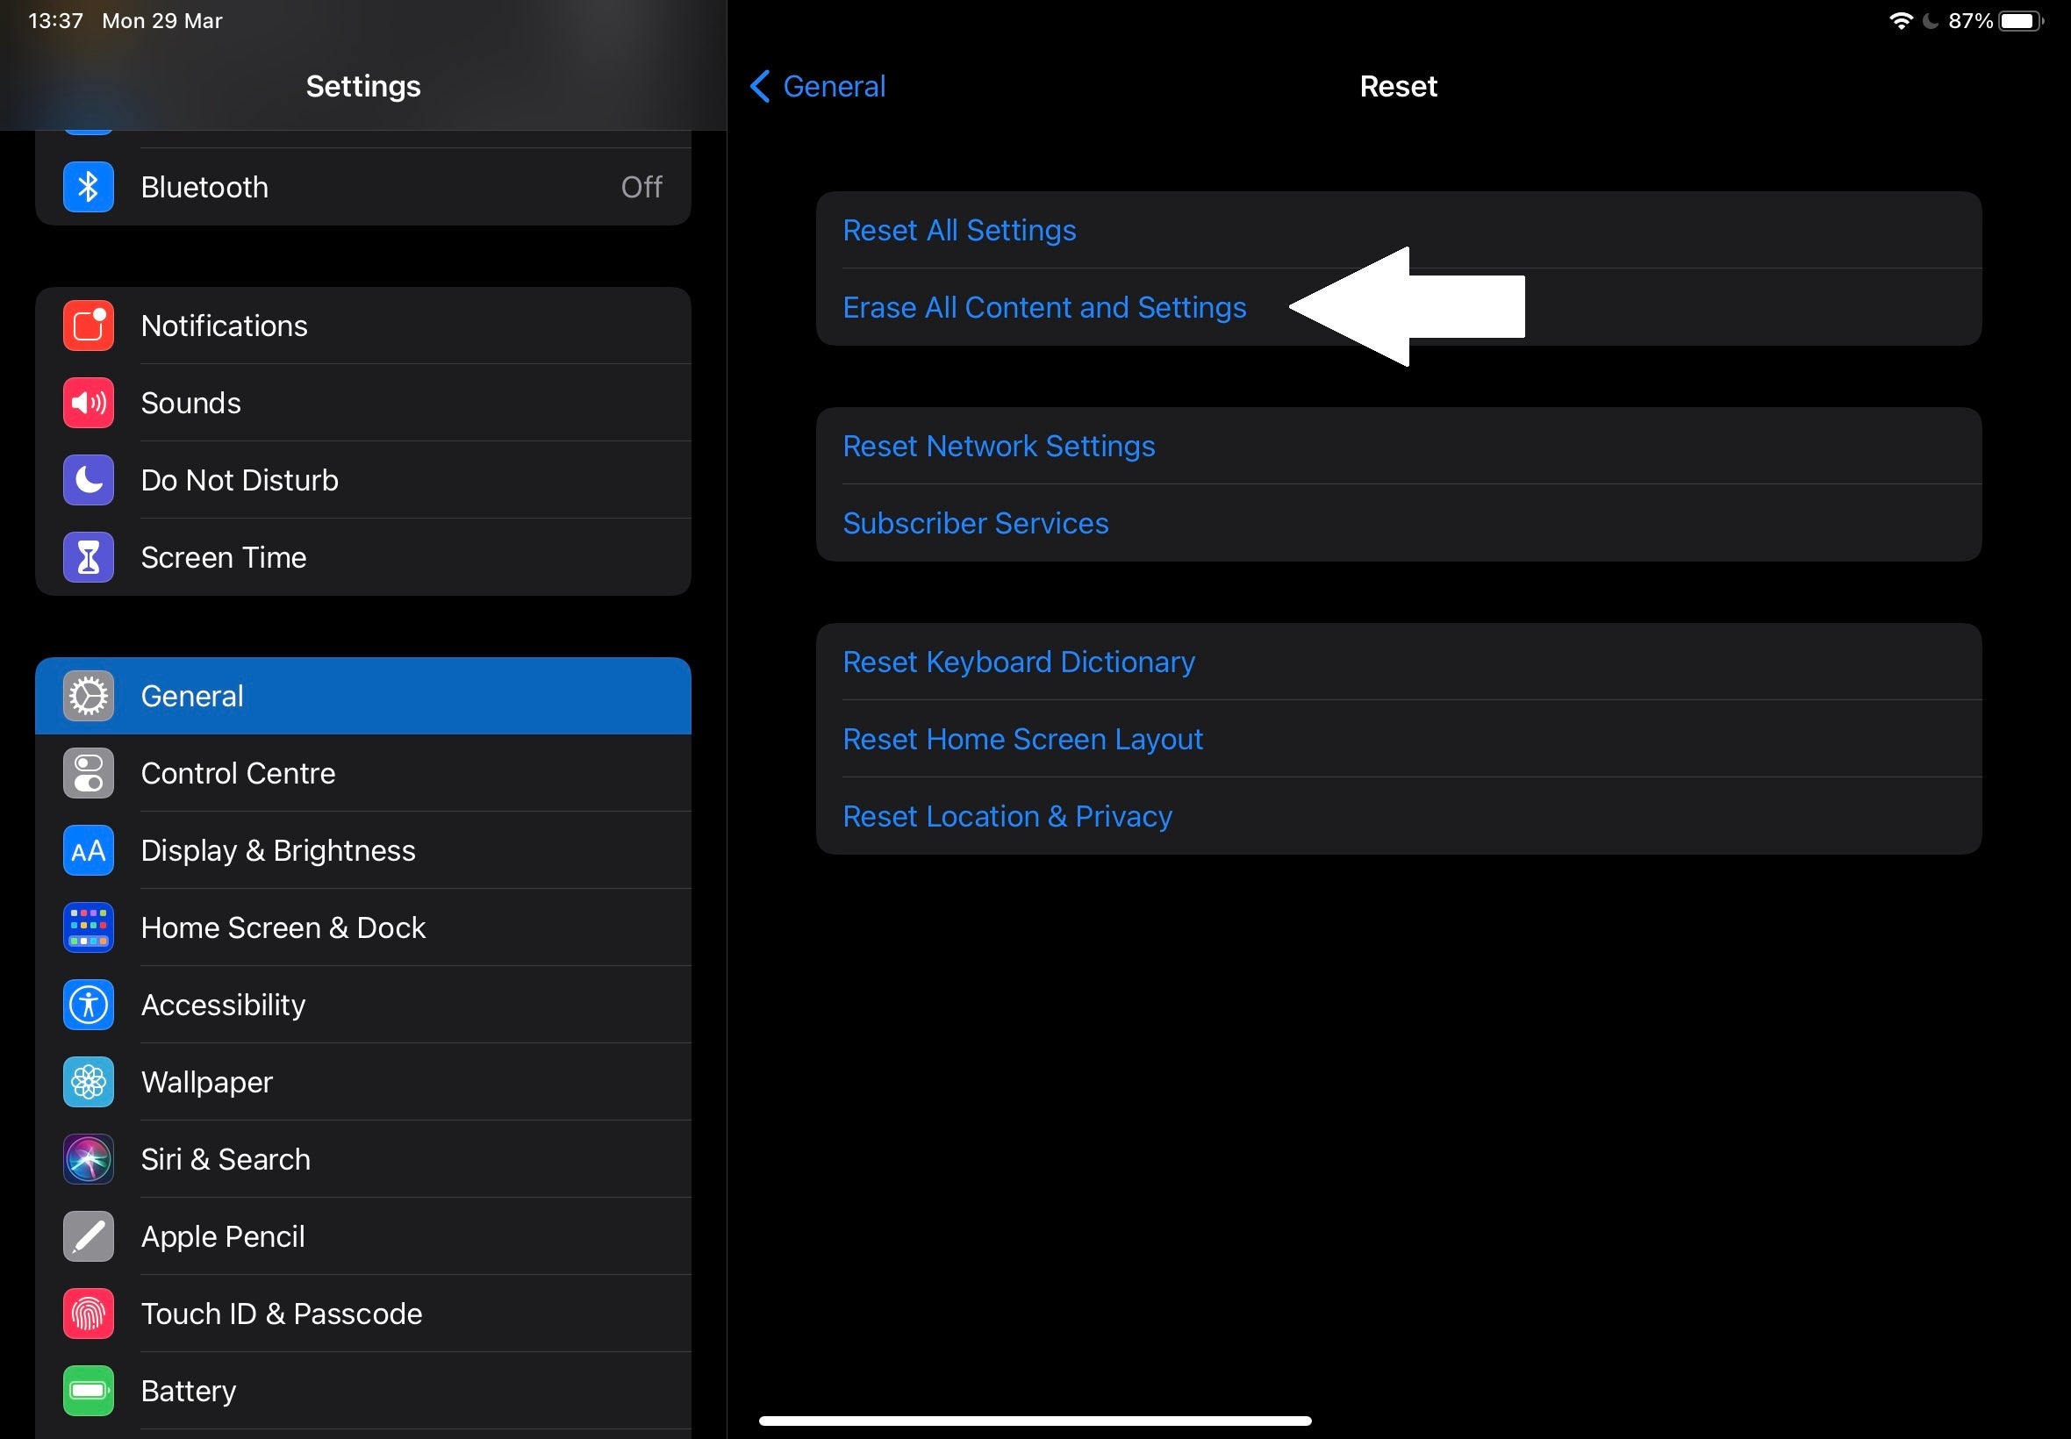Tap the battery indicator in status bar
The image size is (2071, 1439).
2020,21
